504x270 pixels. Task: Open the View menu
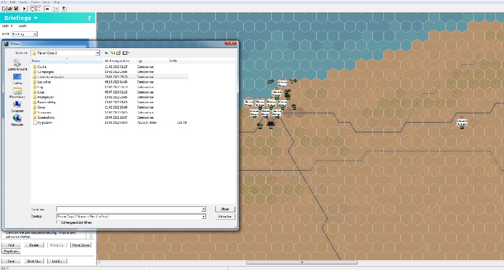47,2
